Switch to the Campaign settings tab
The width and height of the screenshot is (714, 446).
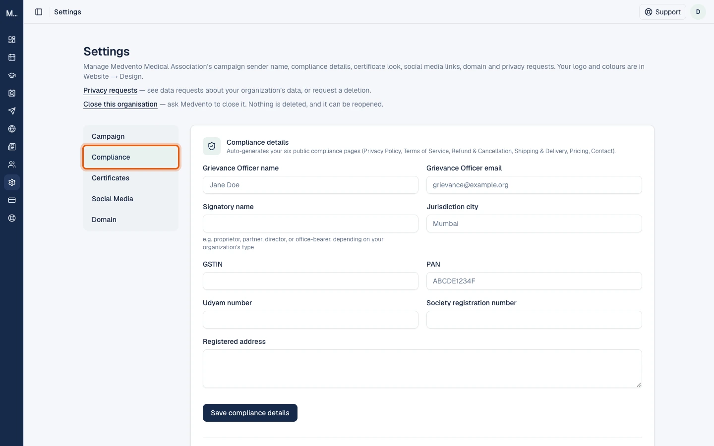[131, 136]
